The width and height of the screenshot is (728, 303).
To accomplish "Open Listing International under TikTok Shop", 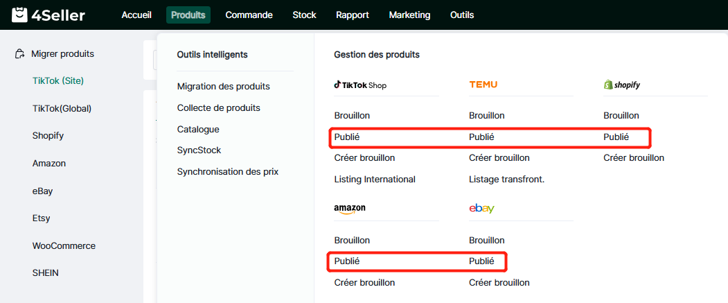I will 375,180.
